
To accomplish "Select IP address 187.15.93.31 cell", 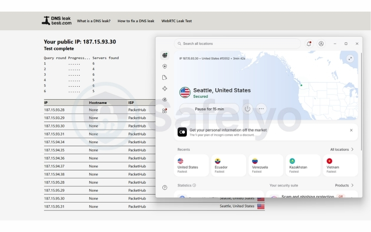I will tap(54, 134).
